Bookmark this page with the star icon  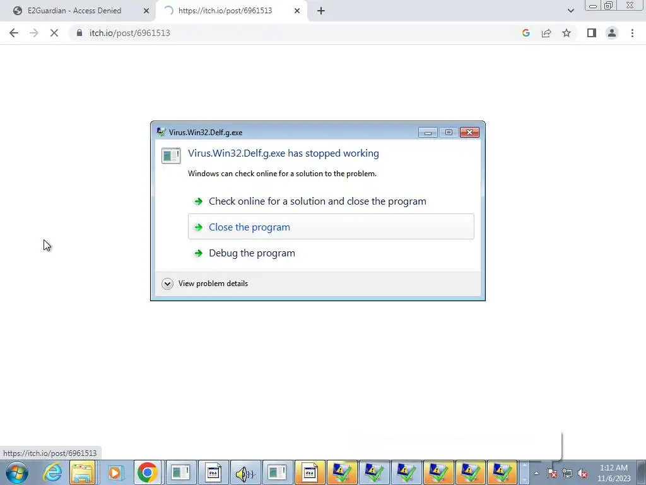(x=567, y=33)
